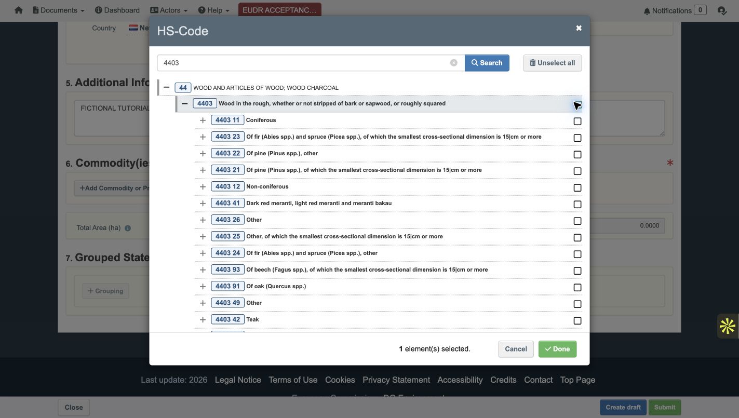Click the Total Area info icon
This screenshot has height=418, width=739.
click(128, 228)
